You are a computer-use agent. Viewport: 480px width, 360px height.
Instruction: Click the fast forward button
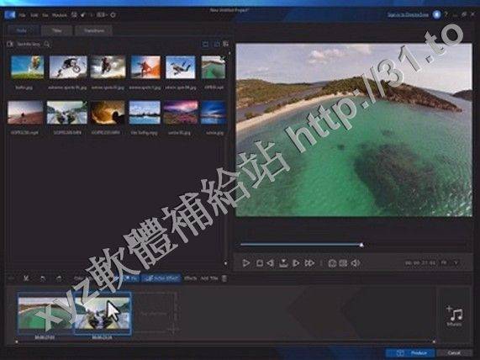coord(309,263)
